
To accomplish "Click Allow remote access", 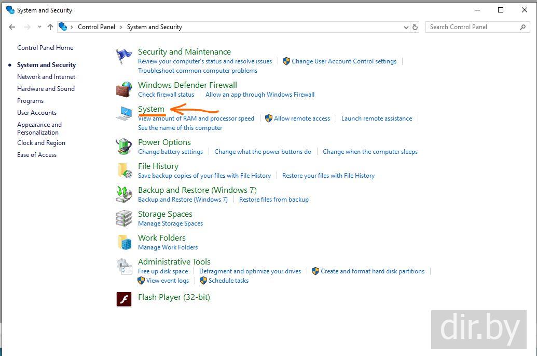I will pos(302,118).
